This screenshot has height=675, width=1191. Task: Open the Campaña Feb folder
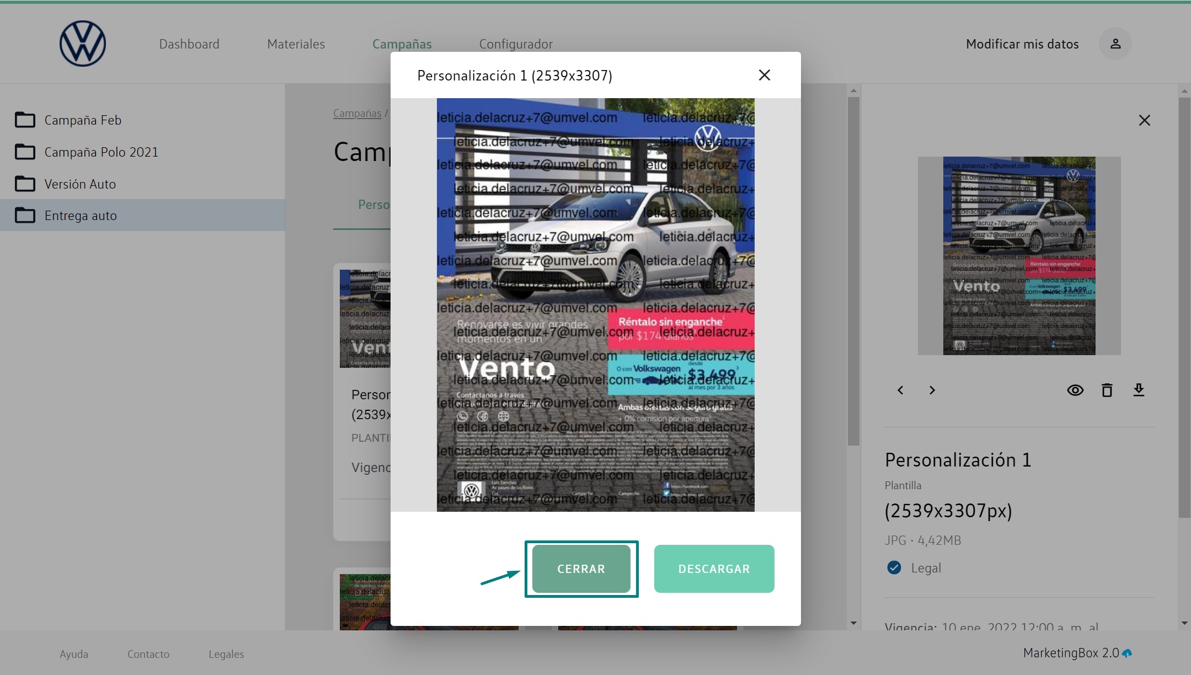pyautogui.click(x=83, y=120)
